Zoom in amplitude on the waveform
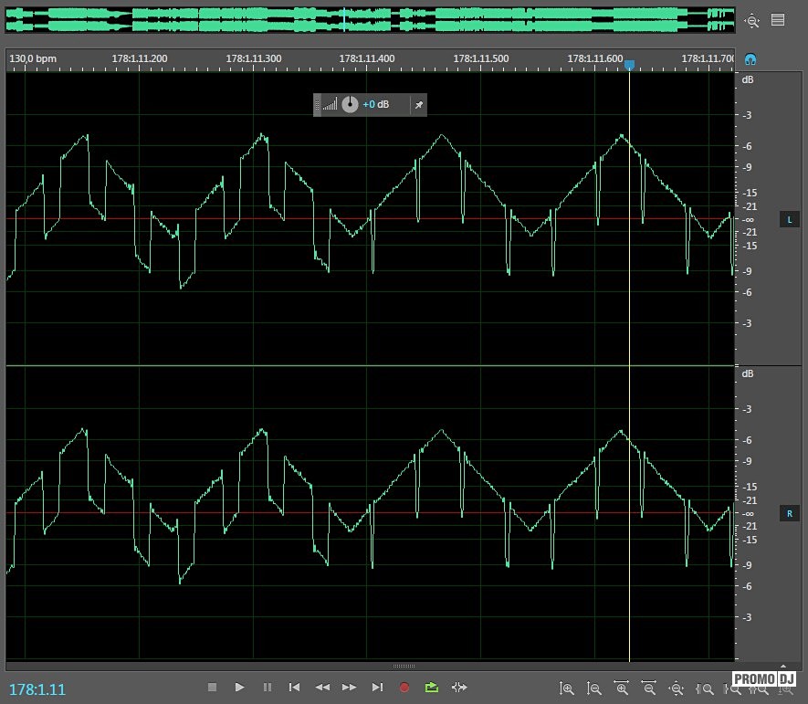 tap(567, 689)
